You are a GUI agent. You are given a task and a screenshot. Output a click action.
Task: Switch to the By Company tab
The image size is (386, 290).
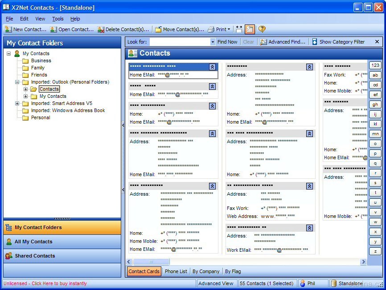pos(206,271)
